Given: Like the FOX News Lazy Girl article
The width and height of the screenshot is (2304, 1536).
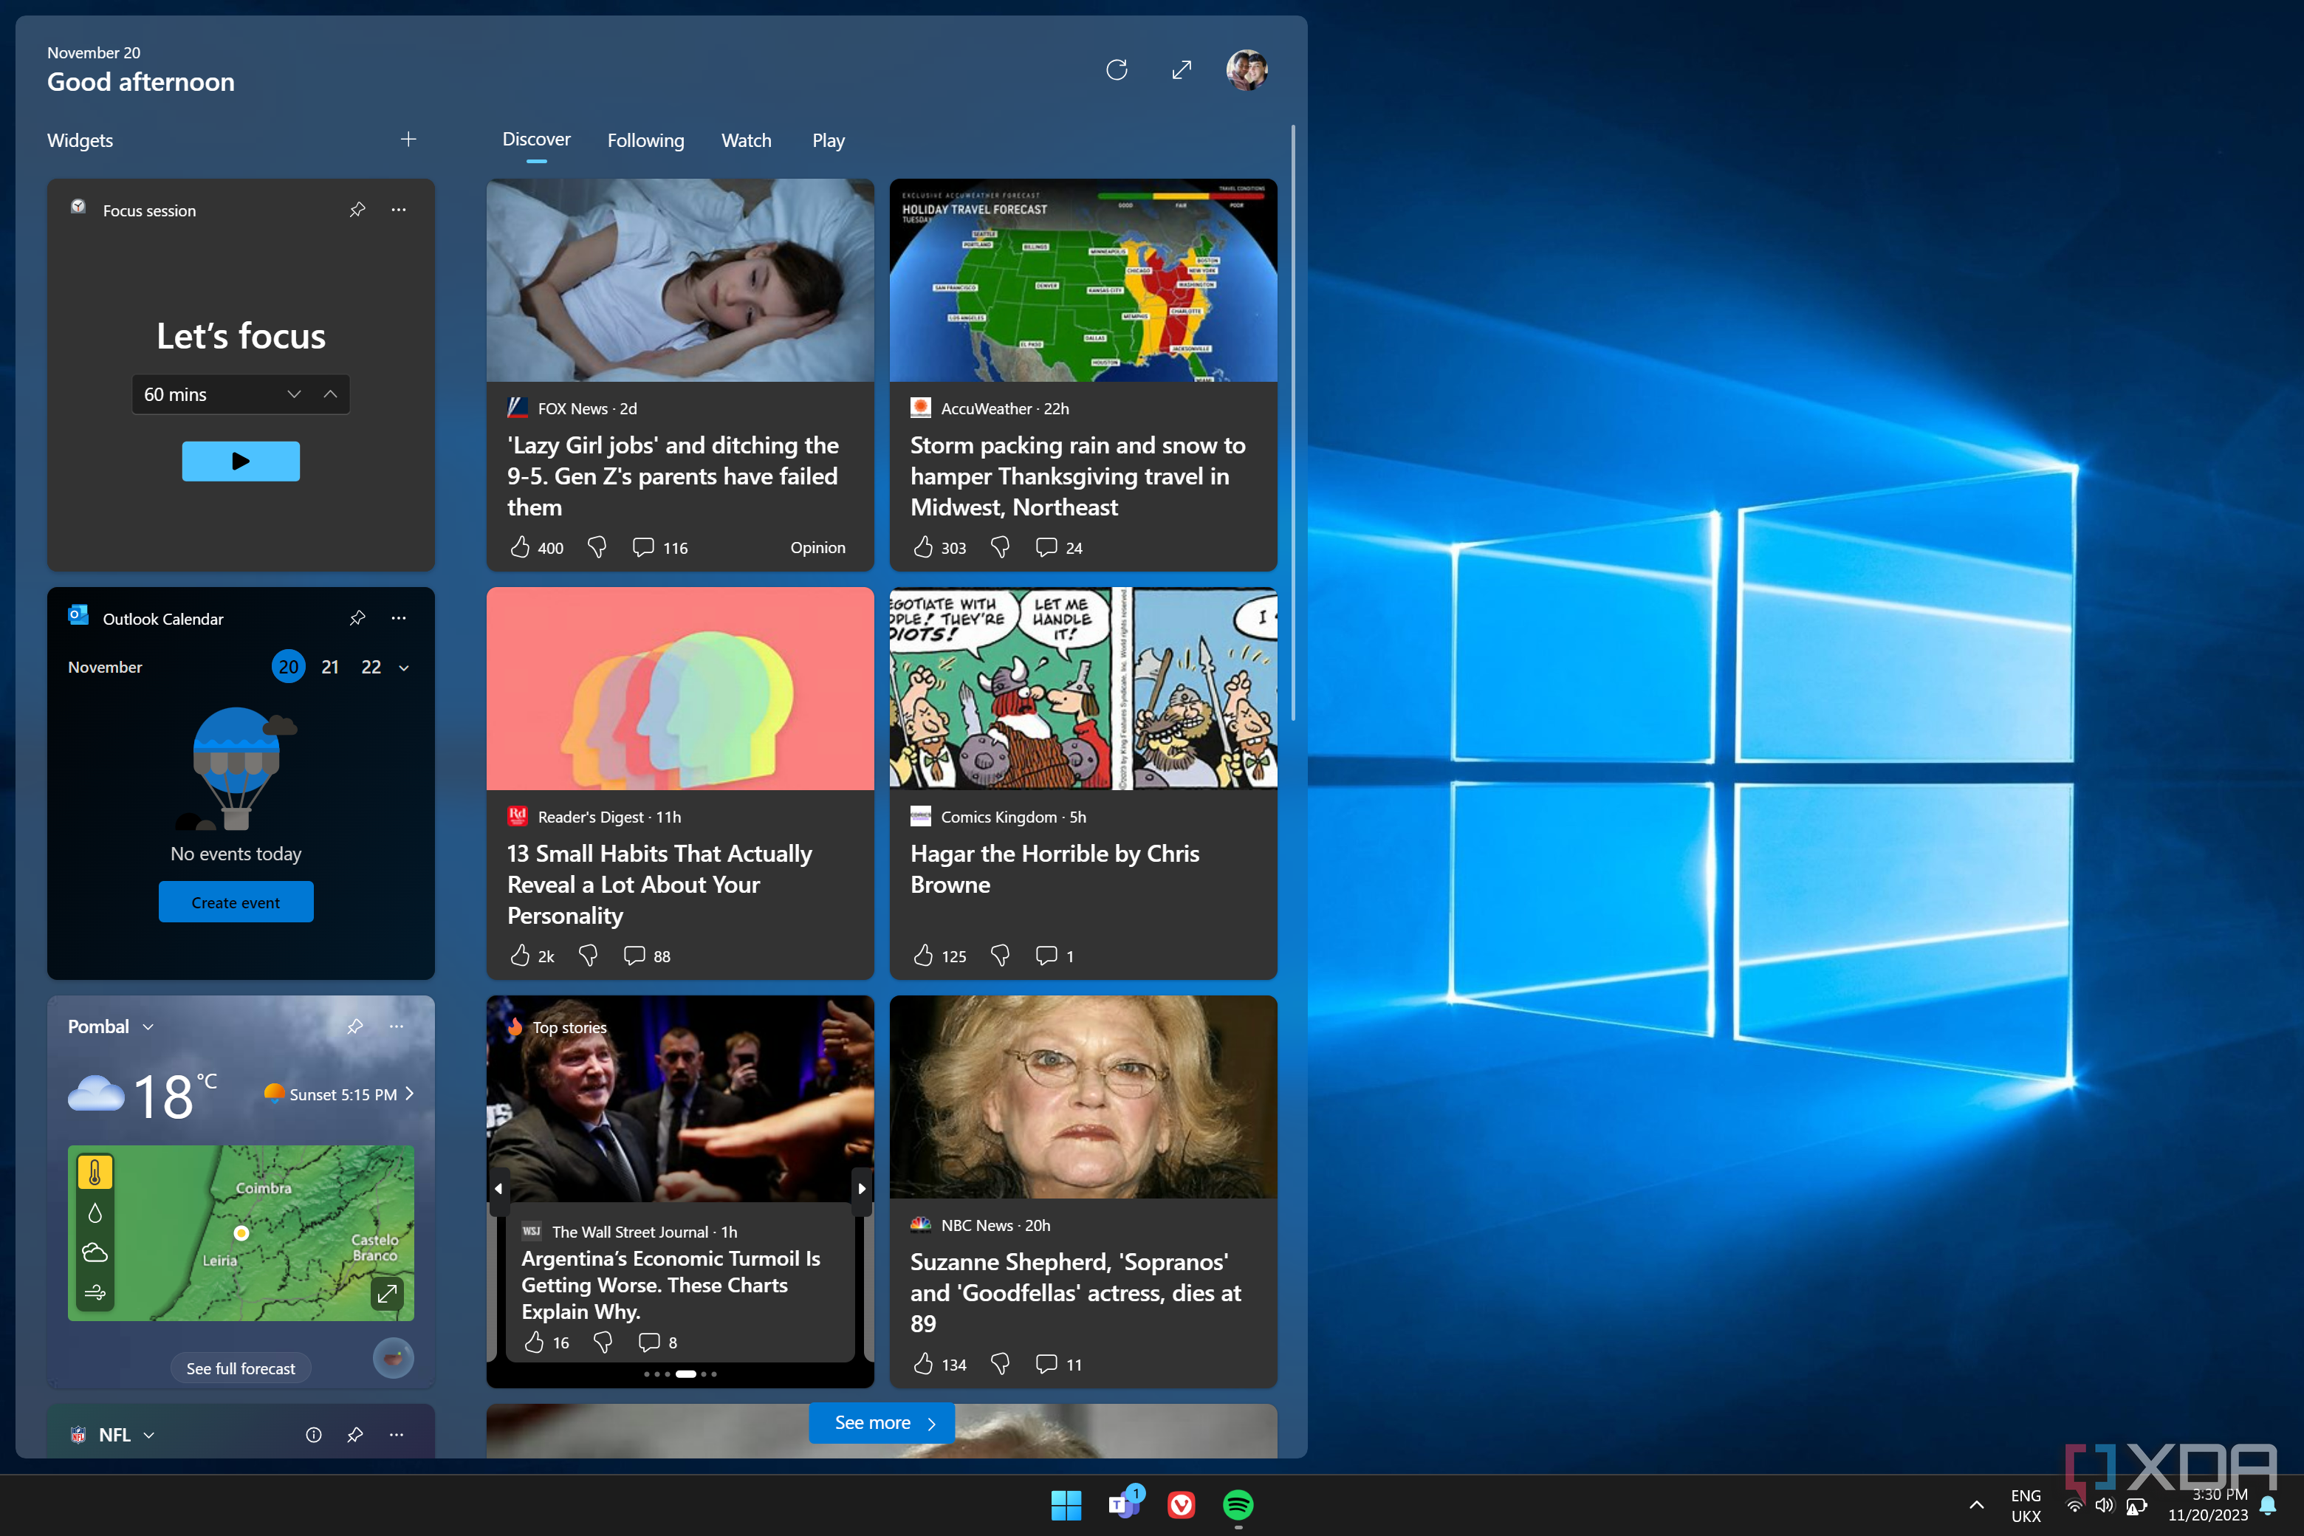Looking at the screenshot, I should pyautogui.click(x=520, y=546).
